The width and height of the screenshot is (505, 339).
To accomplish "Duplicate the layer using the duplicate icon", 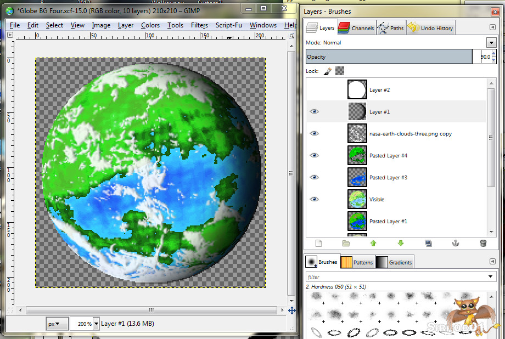I will (x=428, y=243).
